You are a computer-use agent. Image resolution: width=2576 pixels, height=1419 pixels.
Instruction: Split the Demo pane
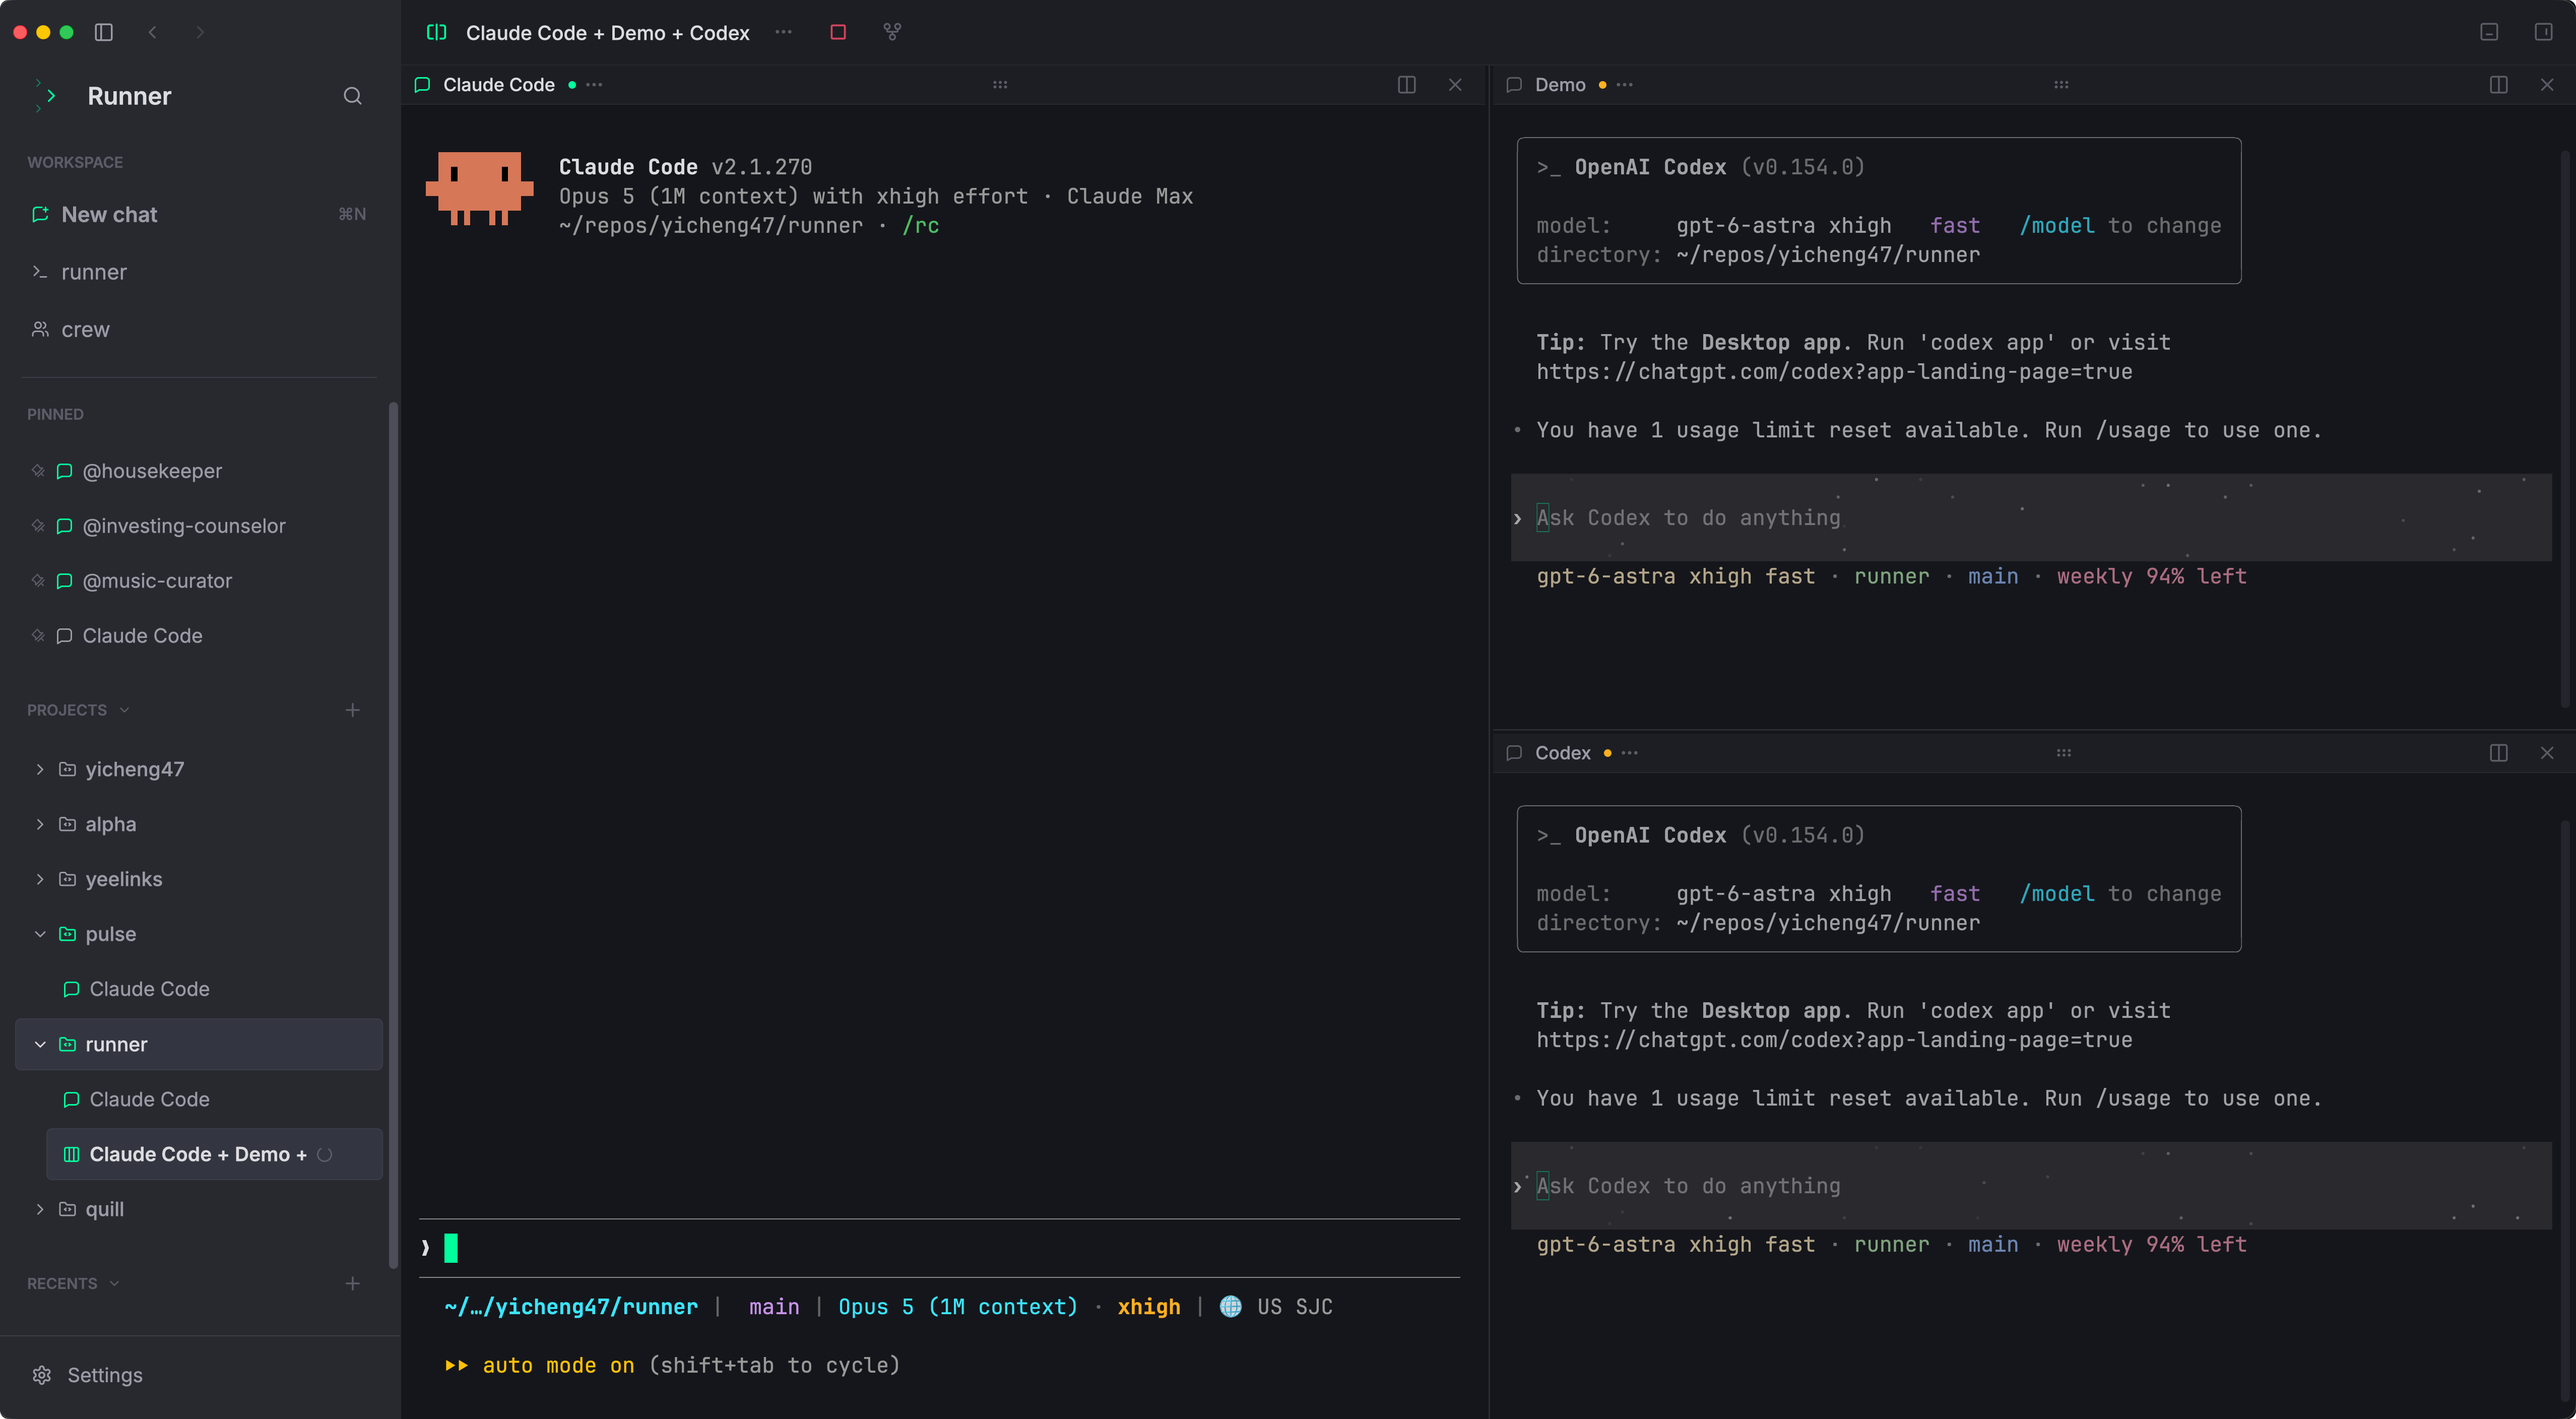pos(2498,85)
